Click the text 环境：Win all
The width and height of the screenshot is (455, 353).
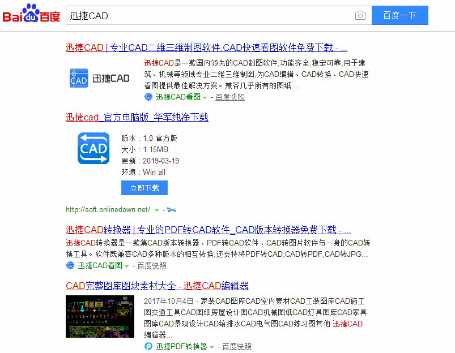click(143, 172)
